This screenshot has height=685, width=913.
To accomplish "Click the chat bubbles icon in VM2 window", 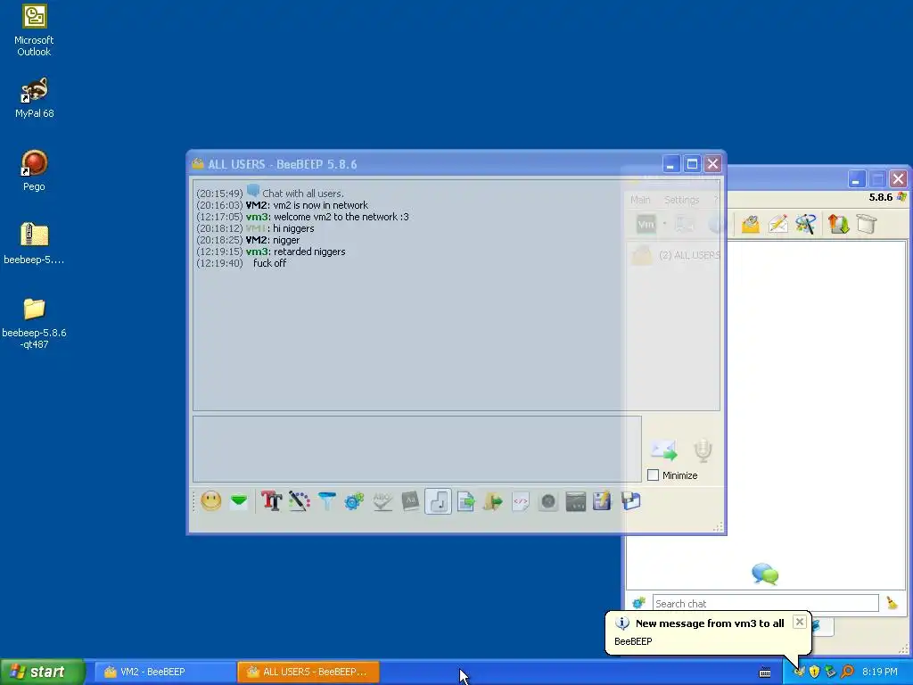I will point(765,574).
